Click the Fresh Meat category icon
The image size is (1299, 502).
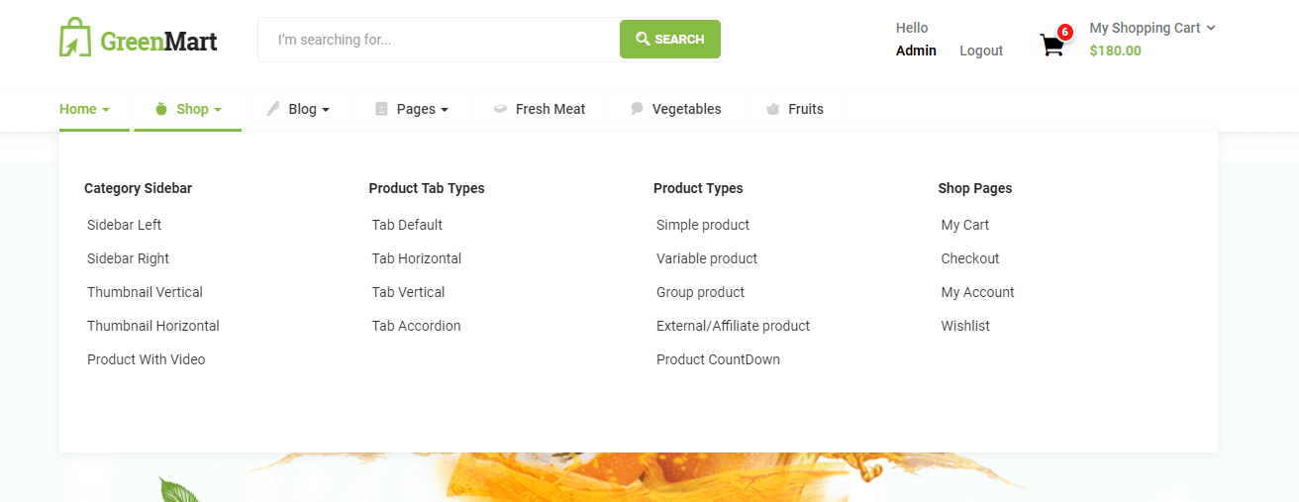500,109
